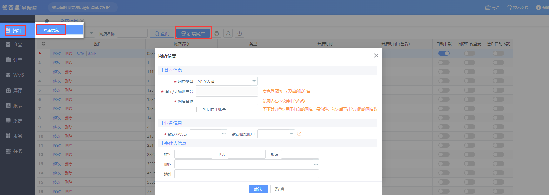Open the 订单 sidebar section
The width and height of the screenshot is (549, 195).
click(14, 60)
